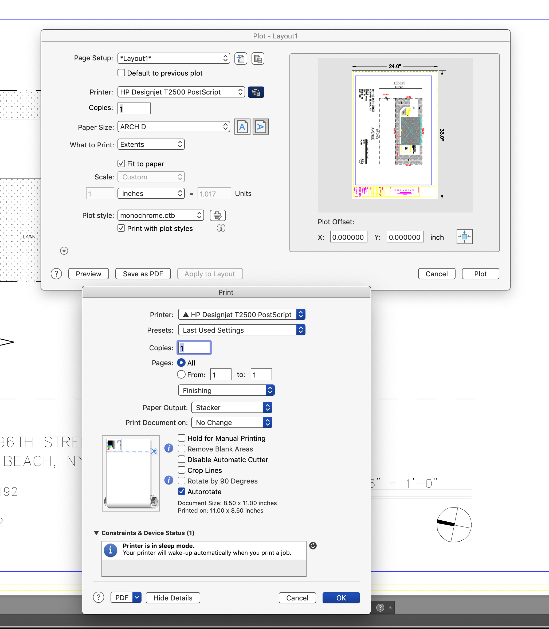This screenshot has width=549, height=629.
Task: Select the From pages radio button
Action: [181, 374]
